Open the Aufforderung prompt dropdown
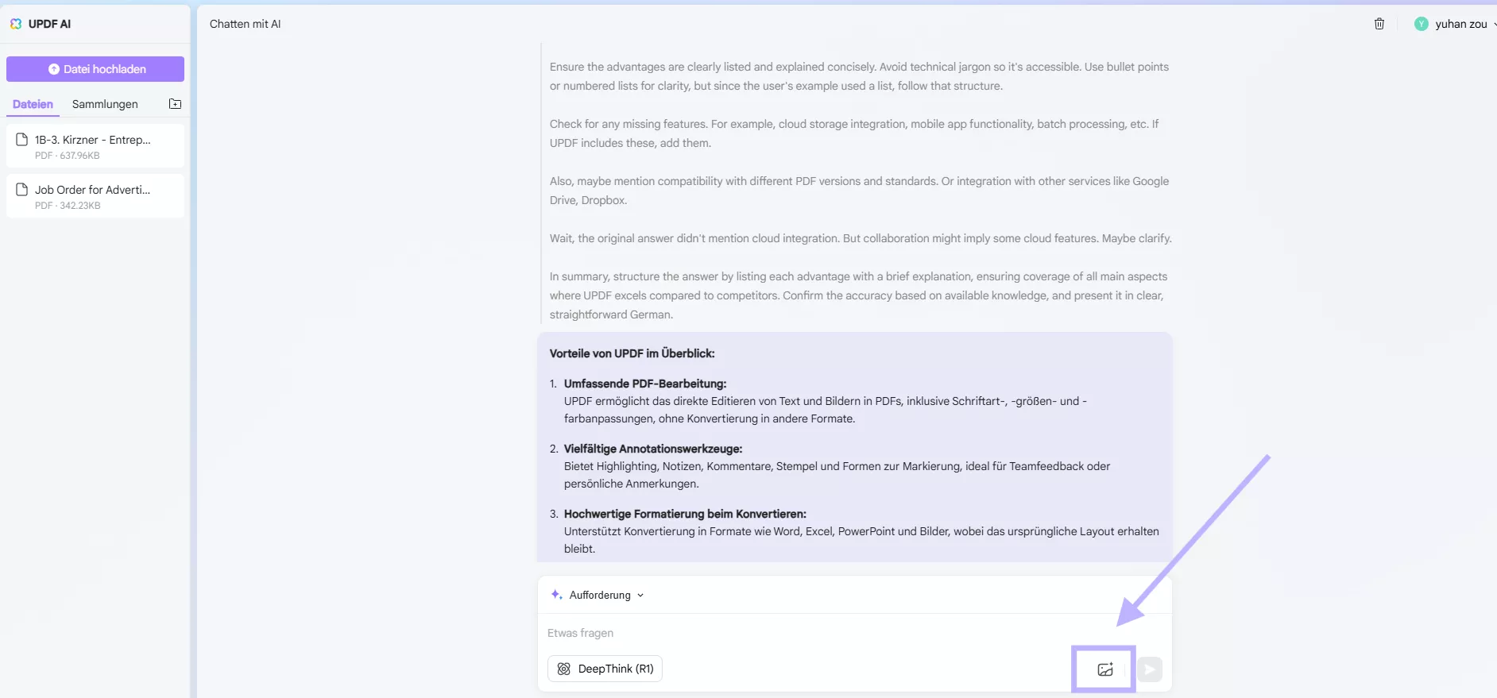The height and width of the screenshot is (698, 1497). tap(640, 595)
